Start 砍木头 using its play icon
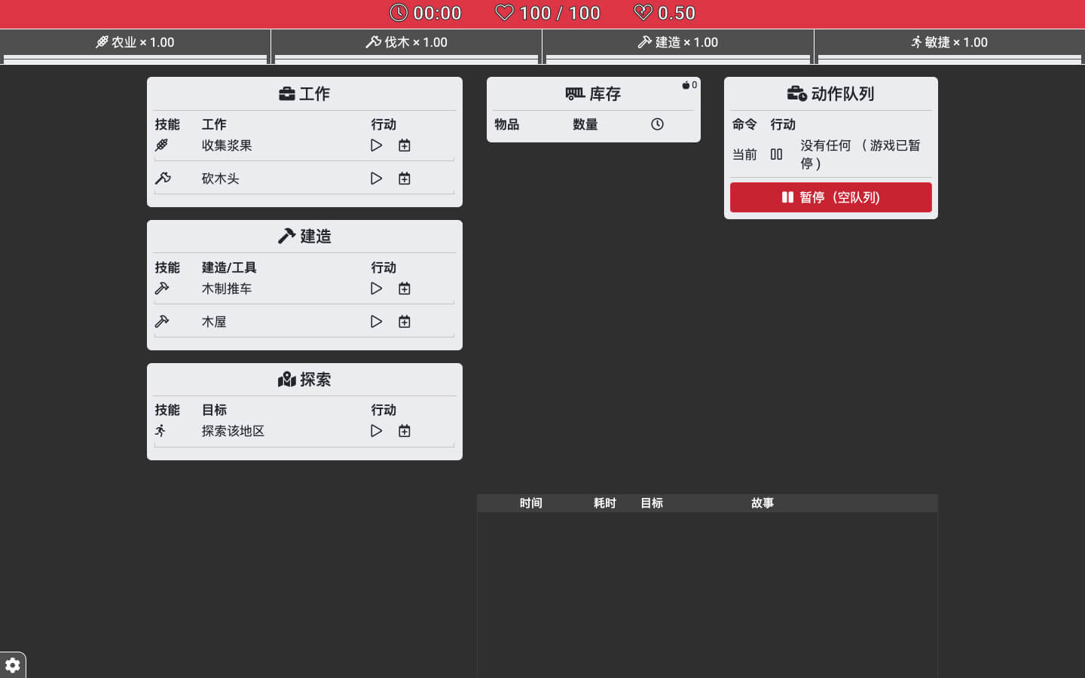The width and height of the screenshot is (1085, 678). click(376, 179)
